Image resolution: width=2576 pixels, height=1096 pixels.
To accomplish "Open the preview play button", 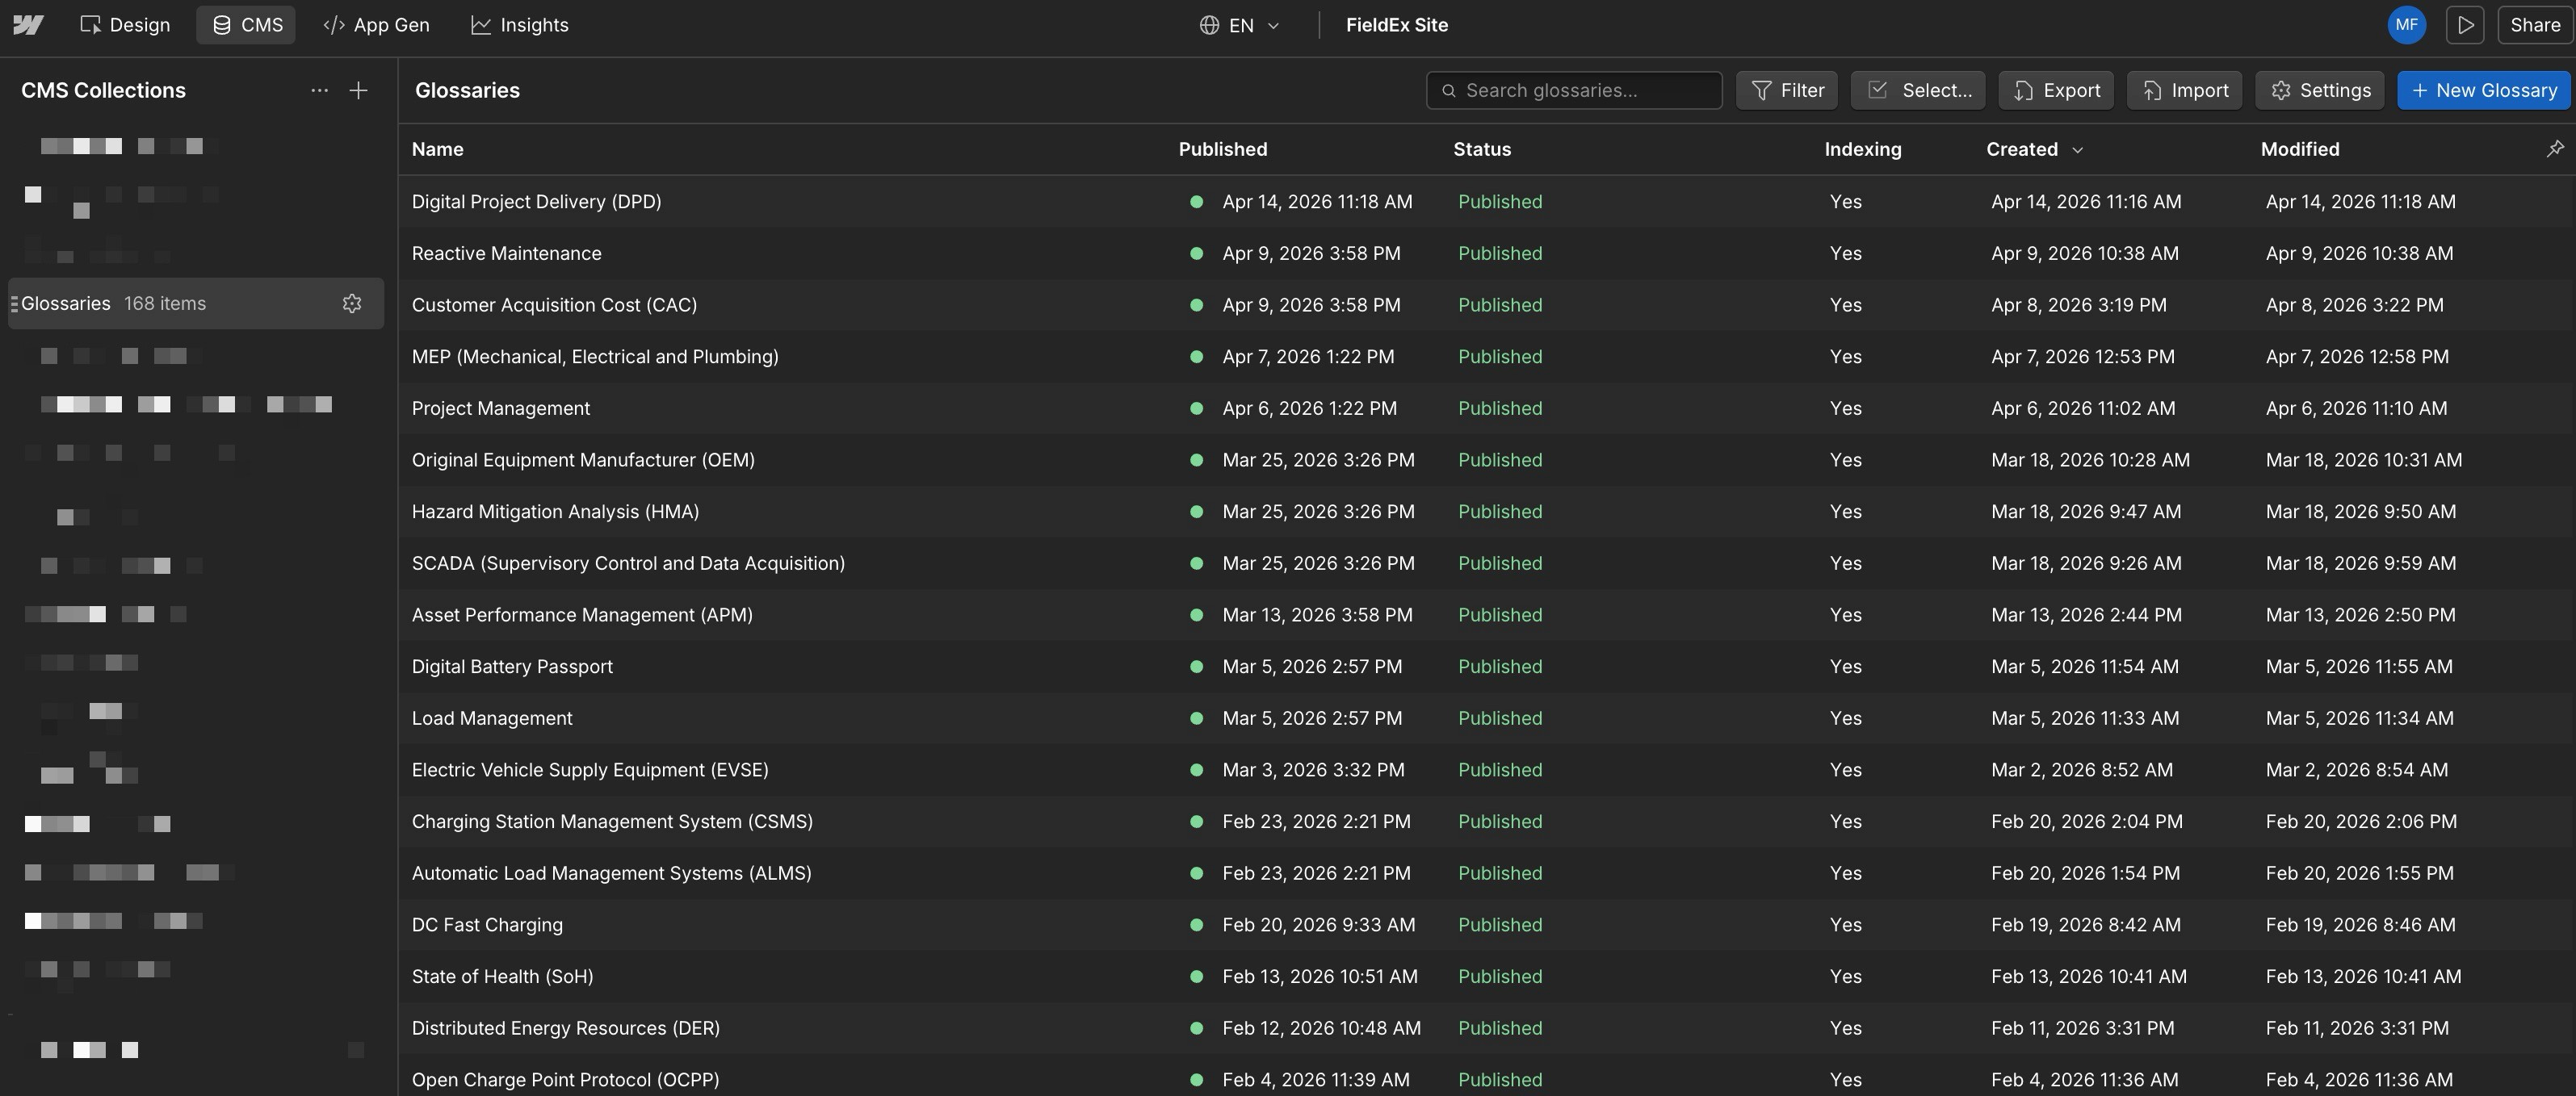I will click(x=2465, y=25).
